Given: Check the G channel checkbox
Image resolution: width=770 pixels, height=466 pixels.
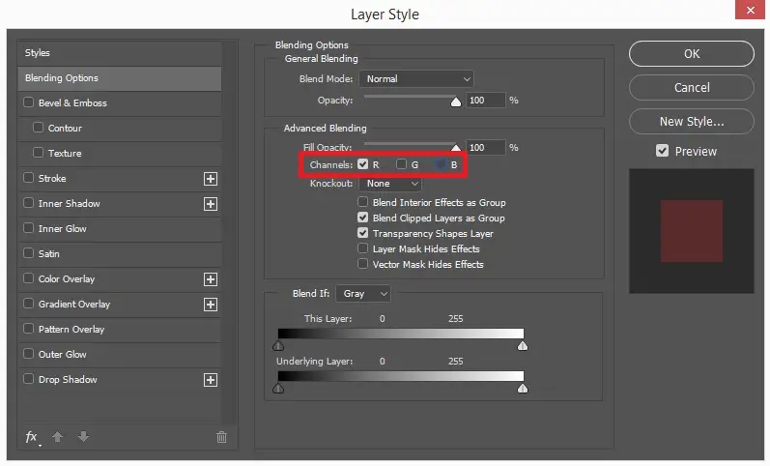Looking at the screenshot, I should [402, 164].
